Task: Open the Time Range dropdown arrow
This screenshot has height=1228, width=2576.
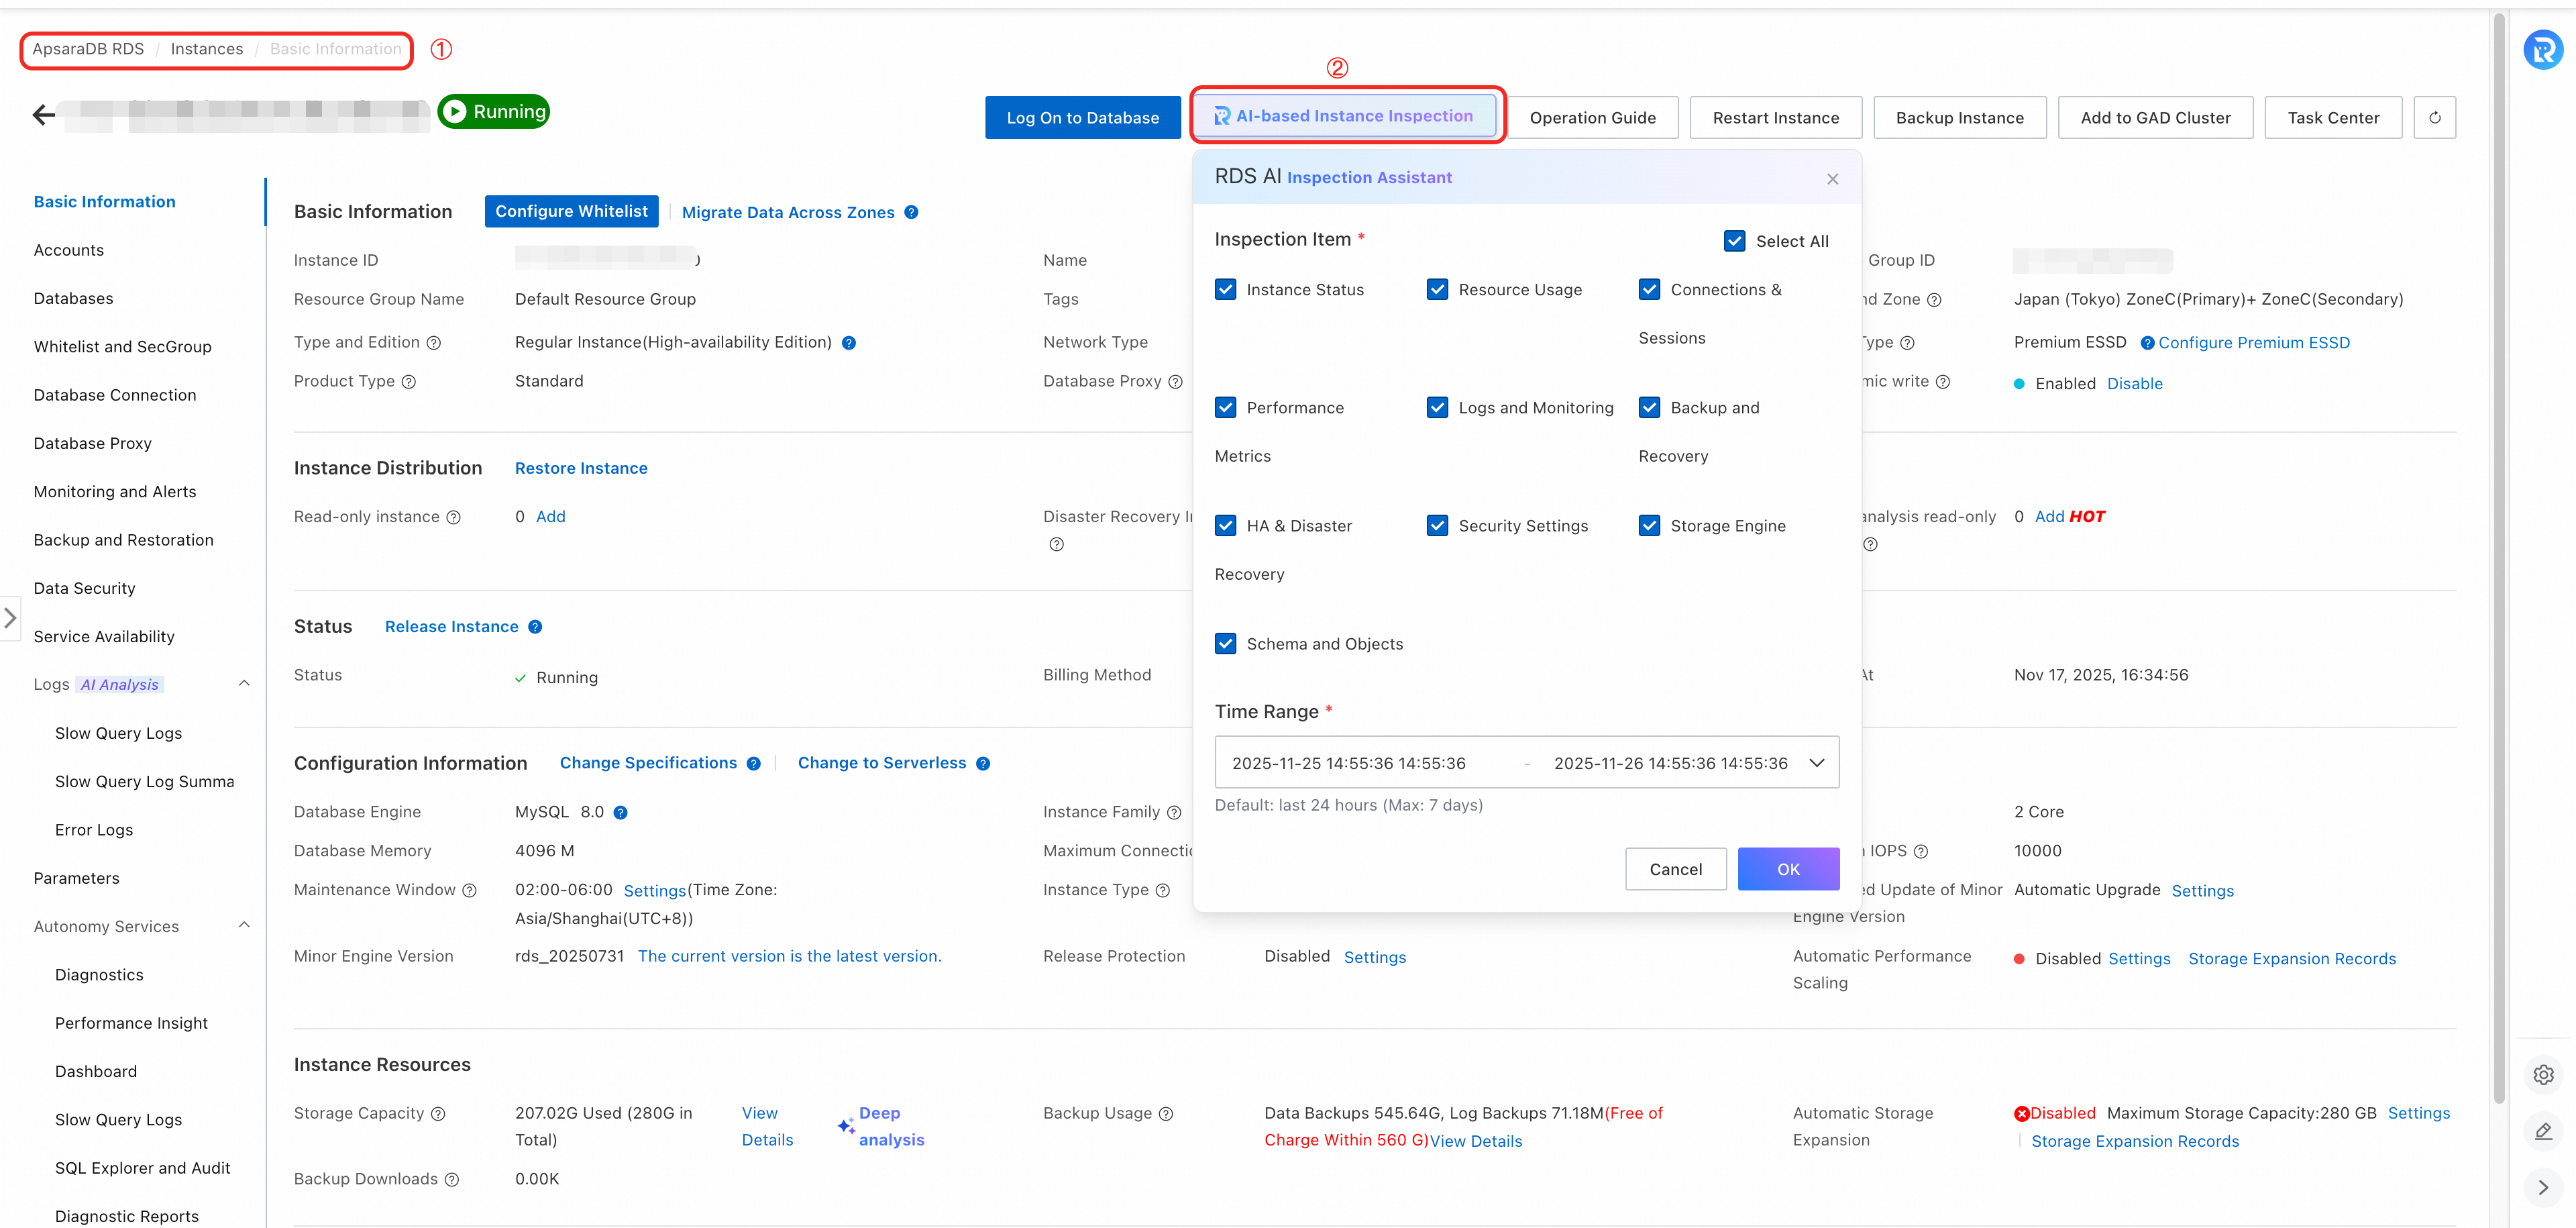Action: 1816,763
